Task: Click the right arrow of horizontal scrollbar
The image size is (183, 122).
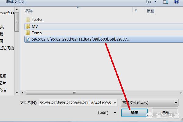Action: click(x=181, y=93)
